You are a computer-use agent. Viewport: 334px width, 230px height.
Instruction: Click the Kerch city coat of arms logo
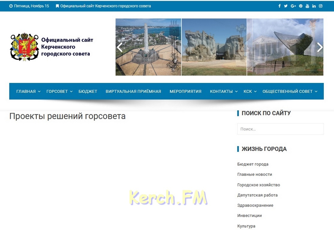point(24,47)
